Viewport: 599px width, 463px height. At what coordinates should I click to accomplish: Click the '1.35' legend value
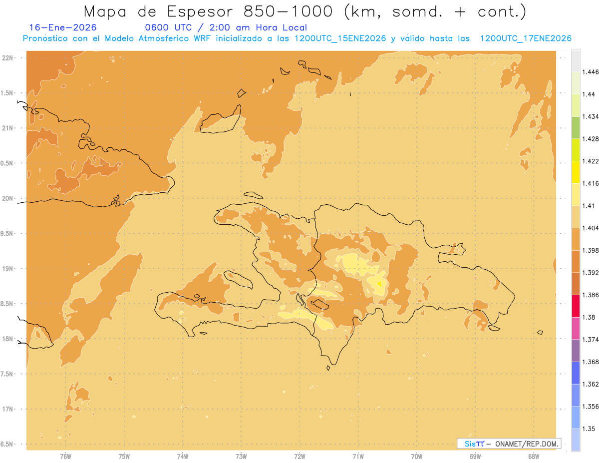(x=589, y=429)
